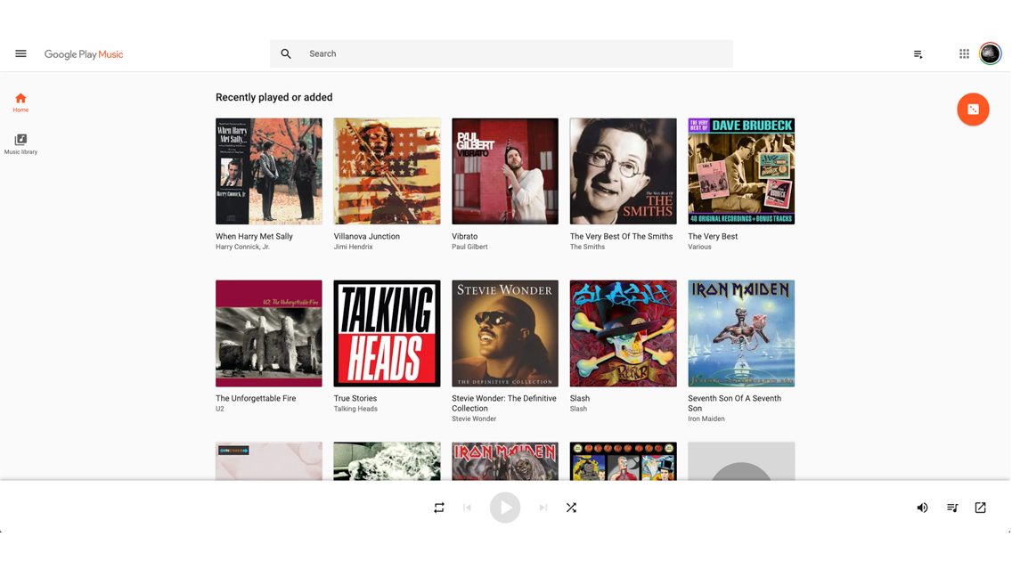
Task: Click the volume speaker icon
Action: coord(922,508)
